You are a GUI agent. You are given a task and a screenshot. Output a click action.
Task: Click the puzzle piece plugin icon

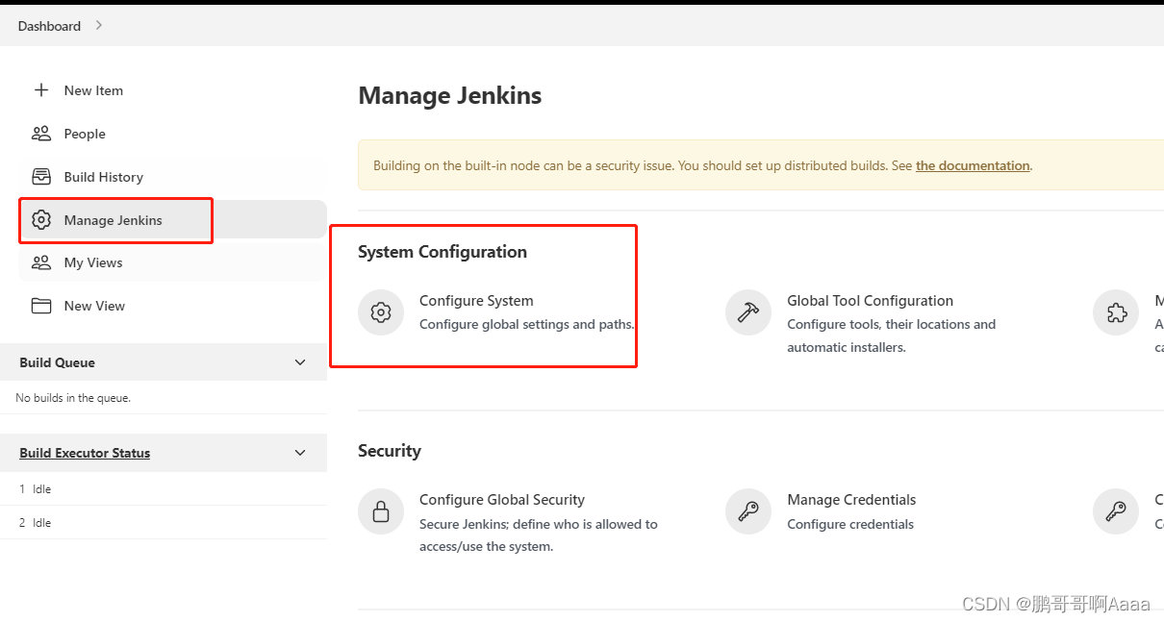(1116, 312)
